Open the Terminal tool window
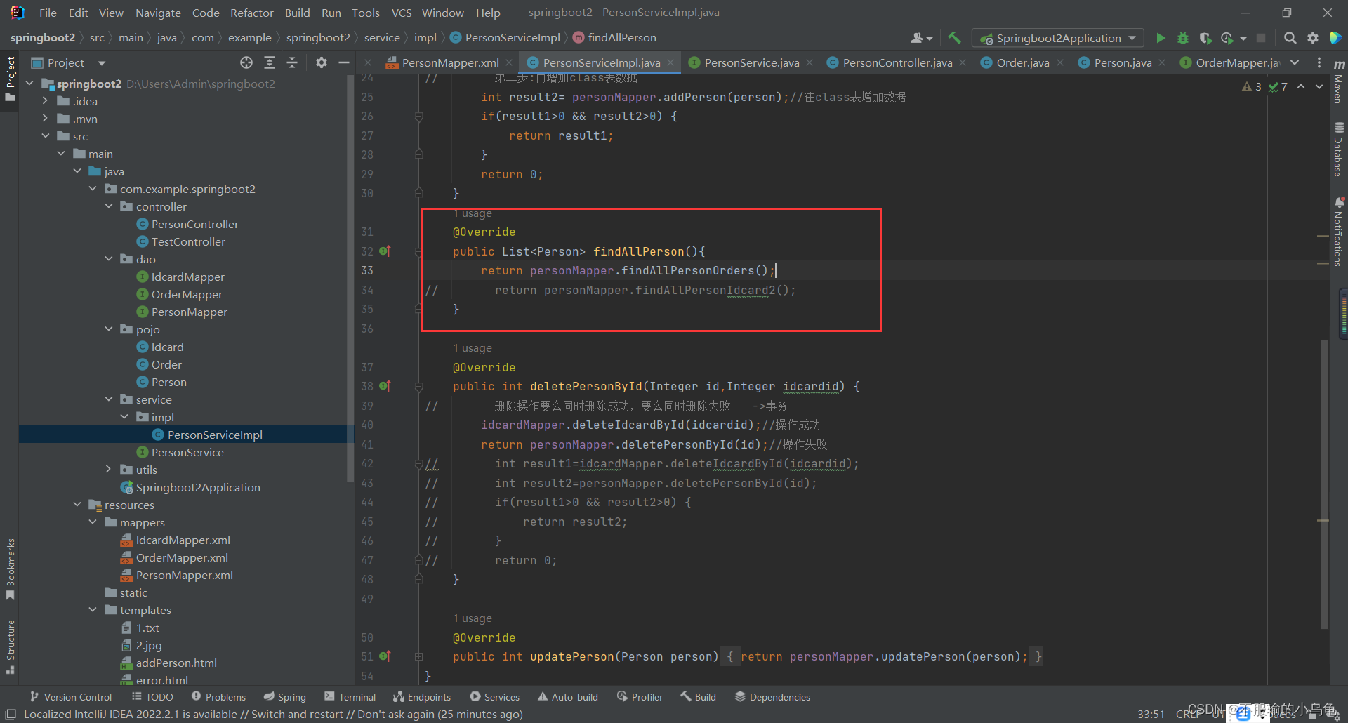The image size is (1348, 723). pos(350,696)
